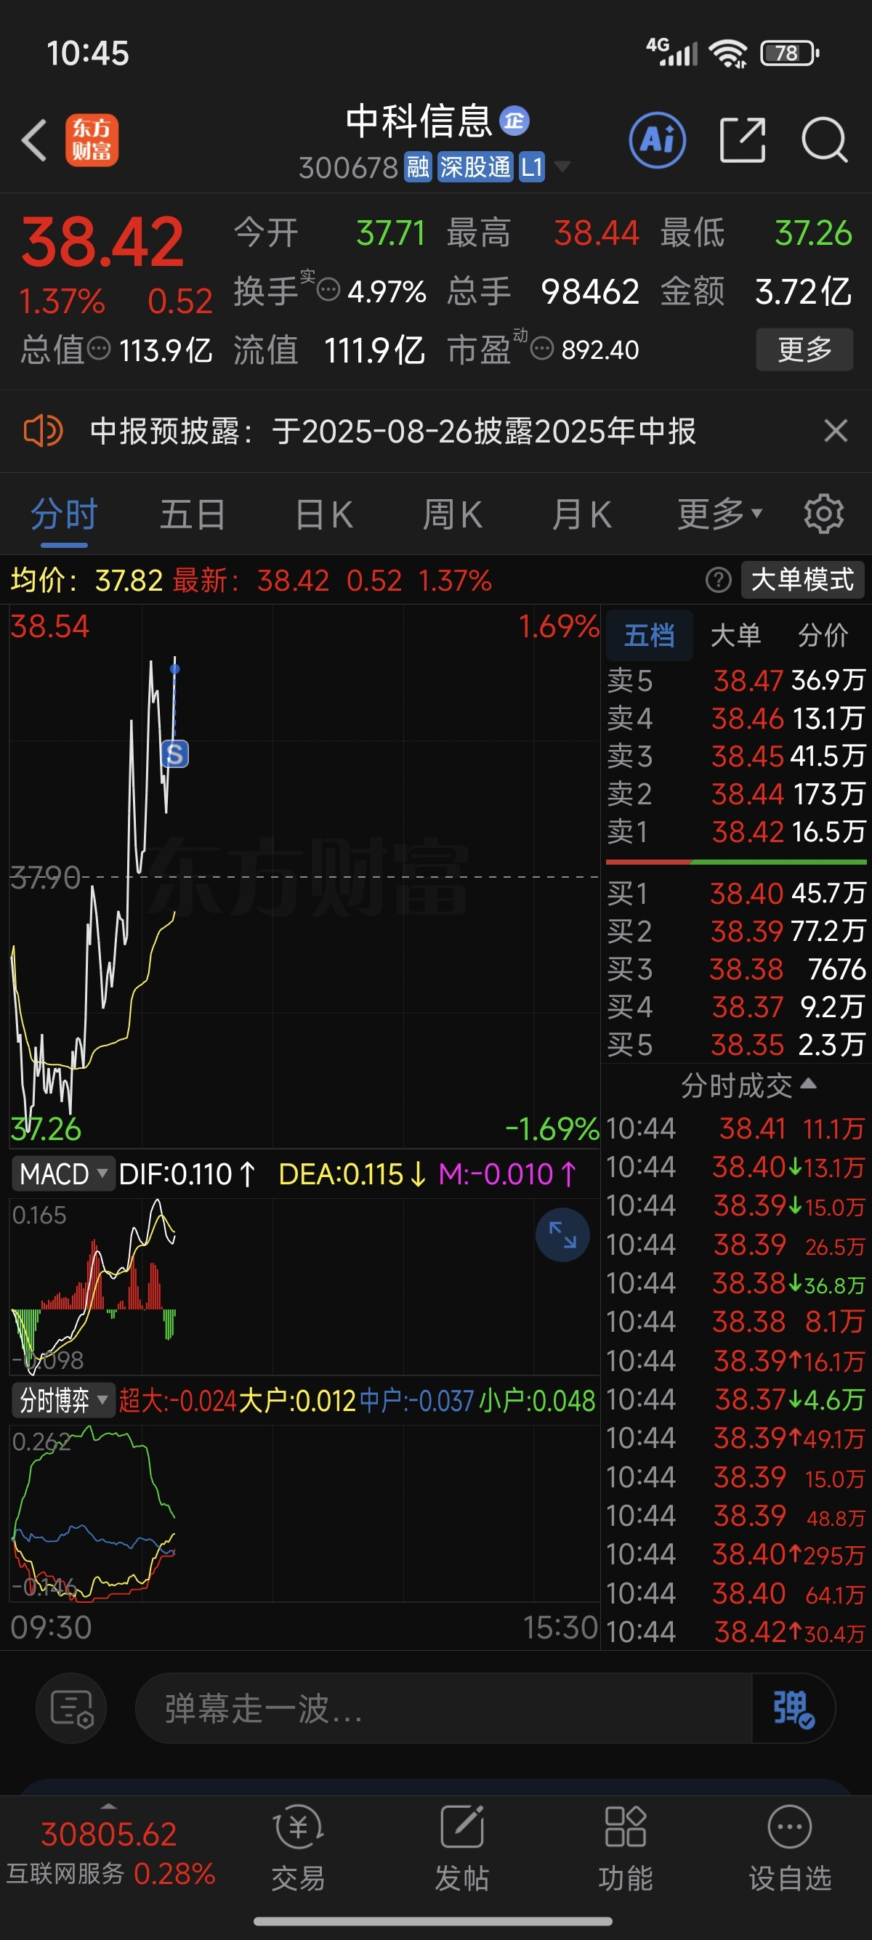Open the 分时博弈 indicator dropdown
This screenshot has height=1940, width=872.
coord(63,1400)
